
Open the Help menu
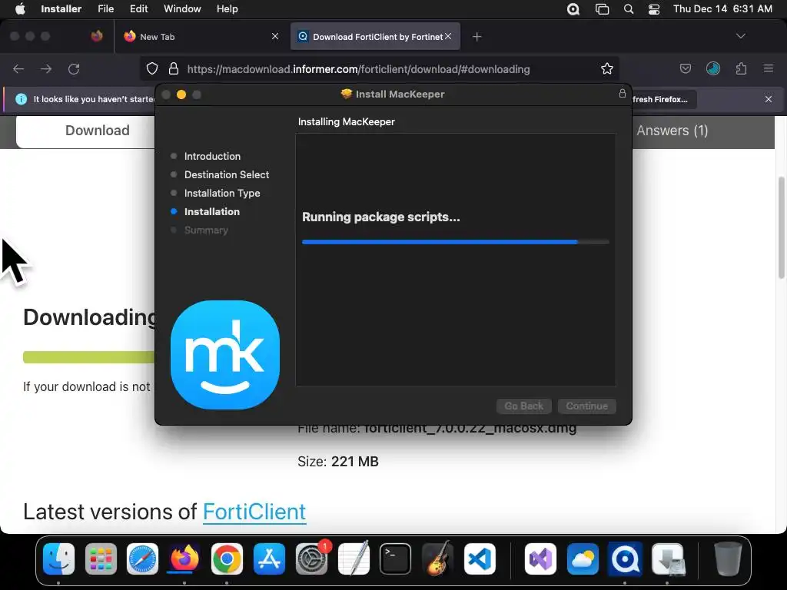227,8
